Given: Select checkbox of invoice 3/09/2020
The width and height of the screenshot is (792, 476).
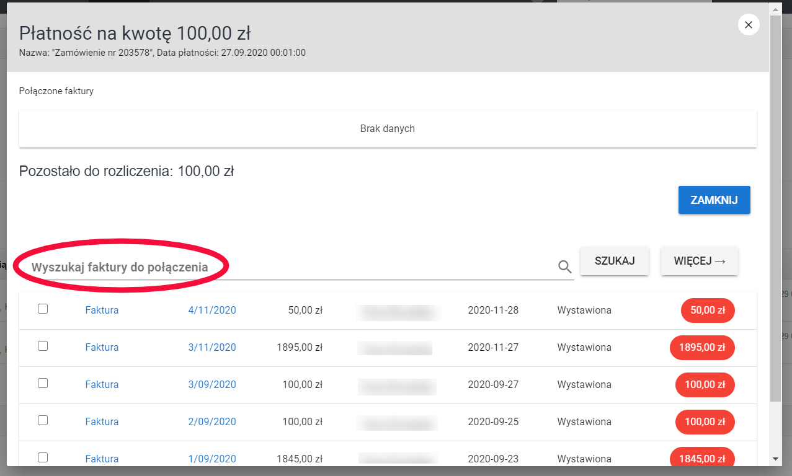Looking at the screenshot, I should [x=43, y=383].
